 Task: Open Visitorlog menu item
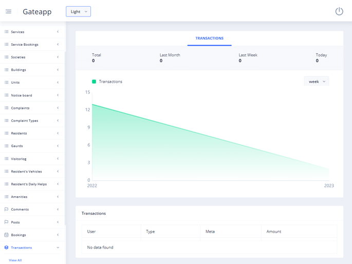point(32,159)
